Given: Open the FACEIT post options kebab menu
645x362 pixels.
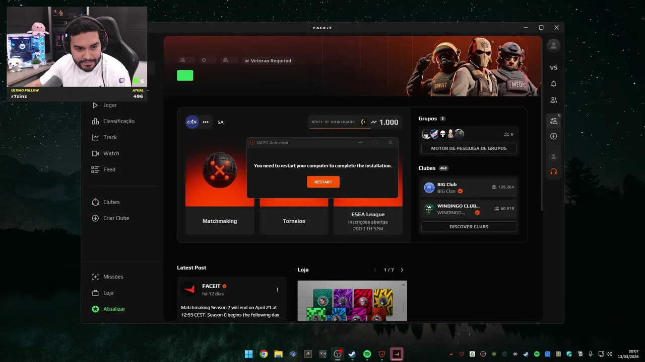Looking at the screenshot, I should tap(277, 290).
